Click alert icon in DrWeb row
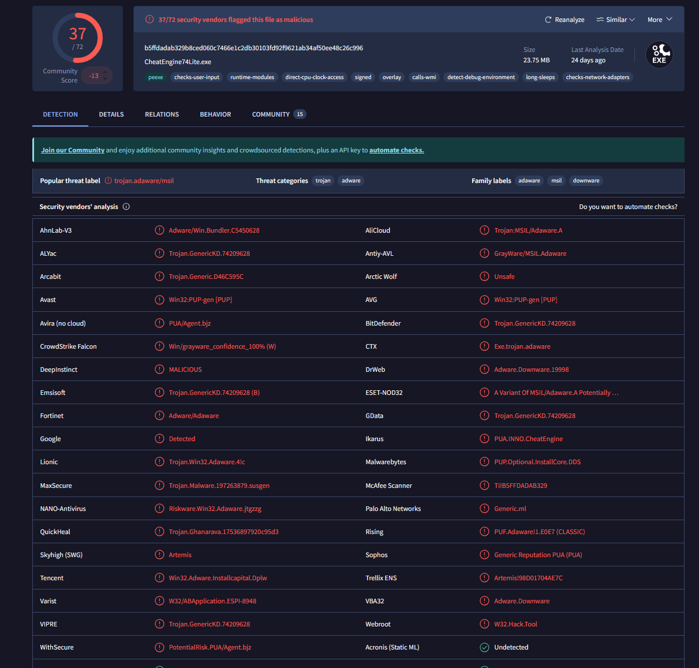The width and height of the screenshot is (699, 668). point(484,369)
